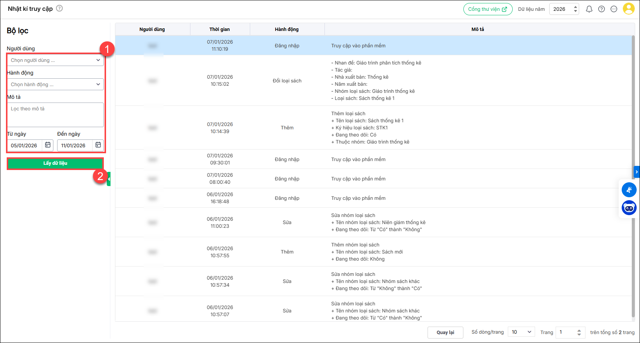The width and height of the screenshot is (640, 343).
Task: Click the help icon beside Nhật kí truy cập
Action: (59, 8)
